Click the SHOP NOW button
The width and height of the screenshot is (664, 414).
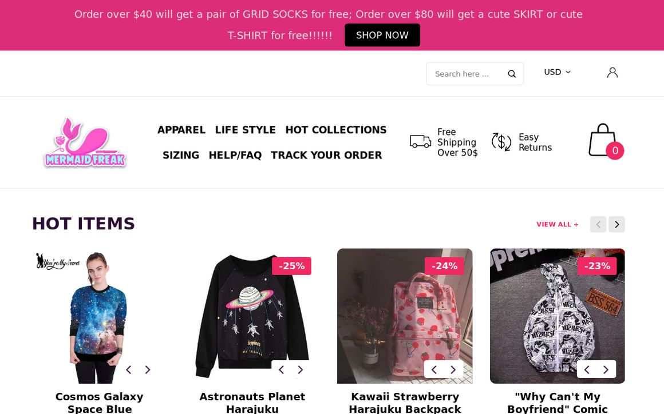(382, 35)
